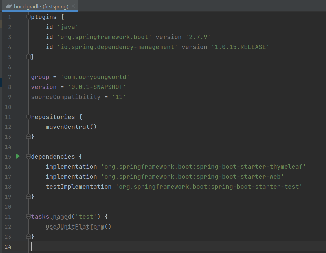Click the Gradle elephant icon on tab
Screen dimensions: 326x253
click(x=9, y=6)
